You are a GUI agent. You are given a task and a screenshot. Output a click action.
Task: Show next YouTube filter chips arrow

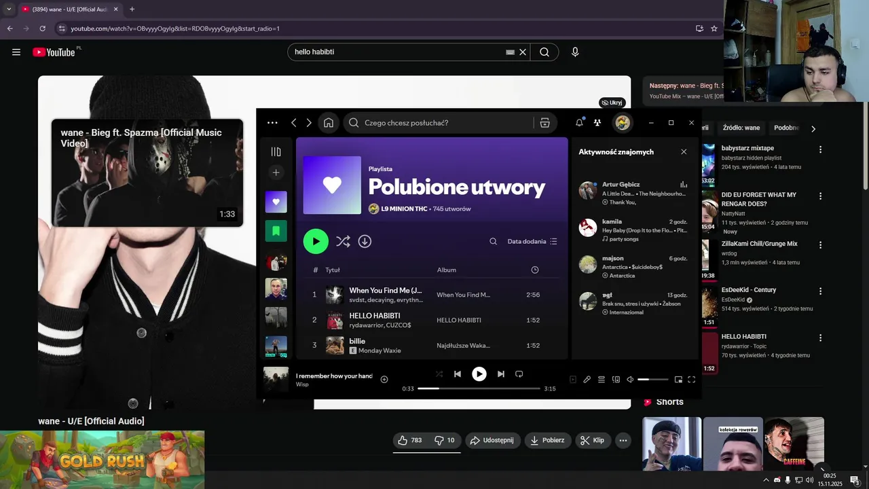point(813,128)
